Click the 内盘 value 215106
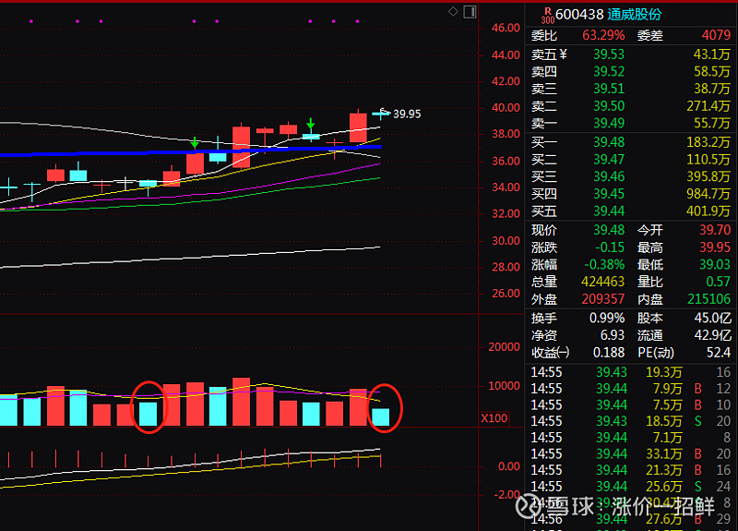 (708, 299)
